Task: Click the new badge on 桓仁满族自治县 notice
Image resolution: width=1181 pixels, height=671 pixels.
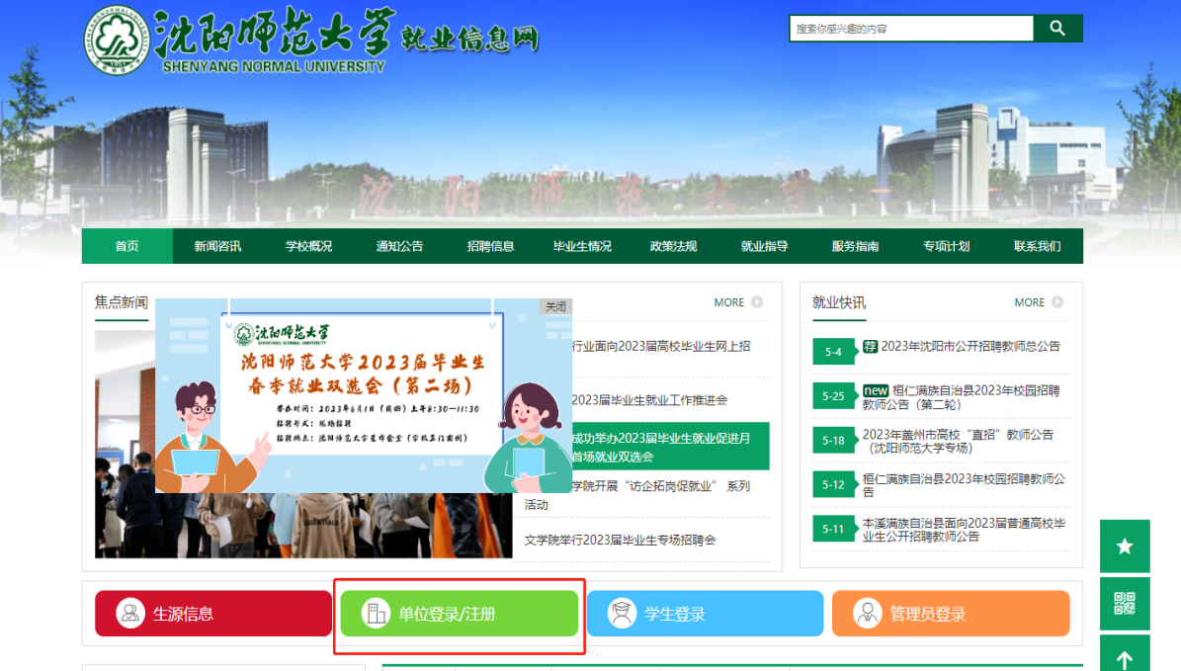Action: 876,390
